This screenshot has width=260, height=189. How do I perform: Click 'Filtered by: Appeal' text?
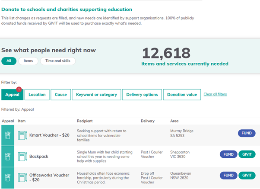[18, 109]
